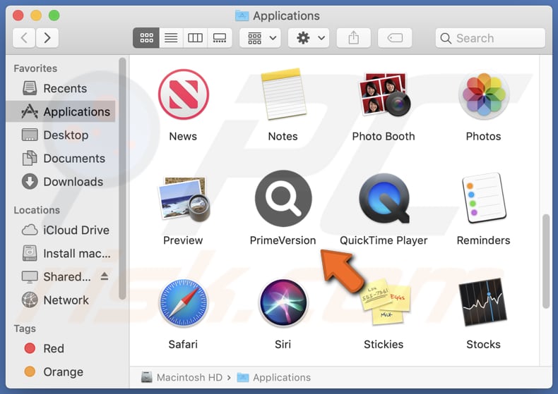Switch to list view
This screenshot has width=558, height=394.
171,37
